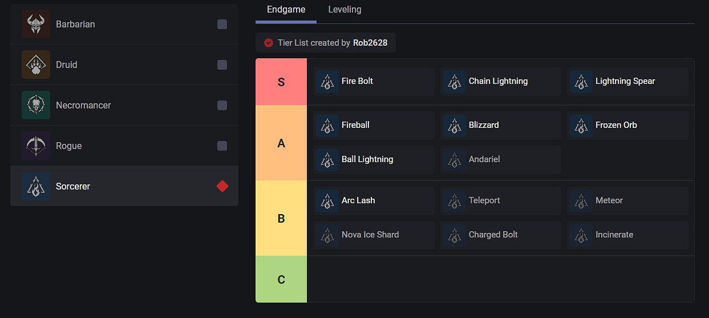Click the Sorcerer flame class icon
The width and height of the screenshot is (709, 318).
point(36,186)
